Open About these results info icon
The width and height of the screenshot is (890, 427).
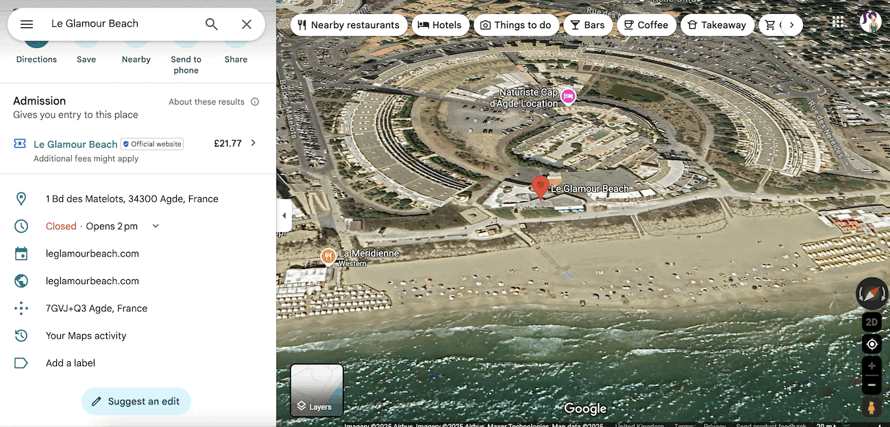click(255, 102)
